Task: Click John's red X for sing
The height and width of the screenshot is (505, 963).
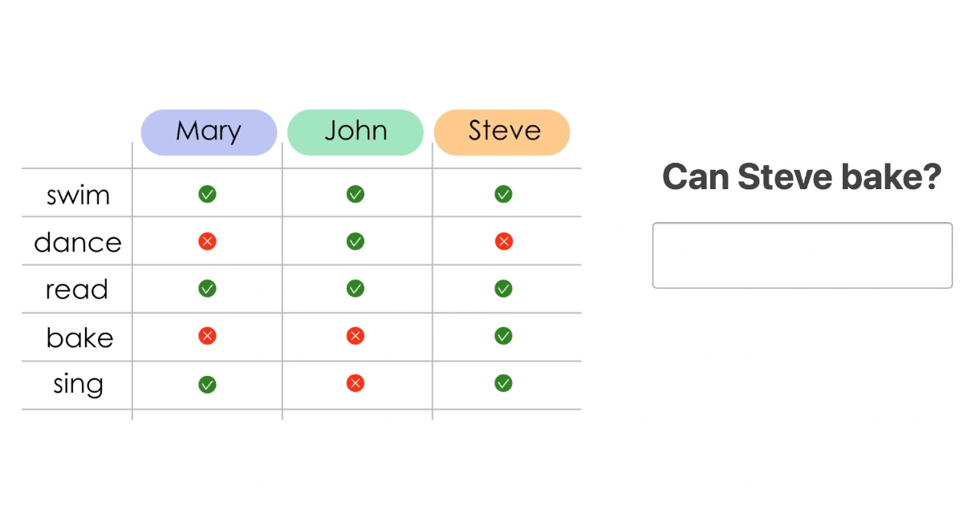Action: [355, 384]
